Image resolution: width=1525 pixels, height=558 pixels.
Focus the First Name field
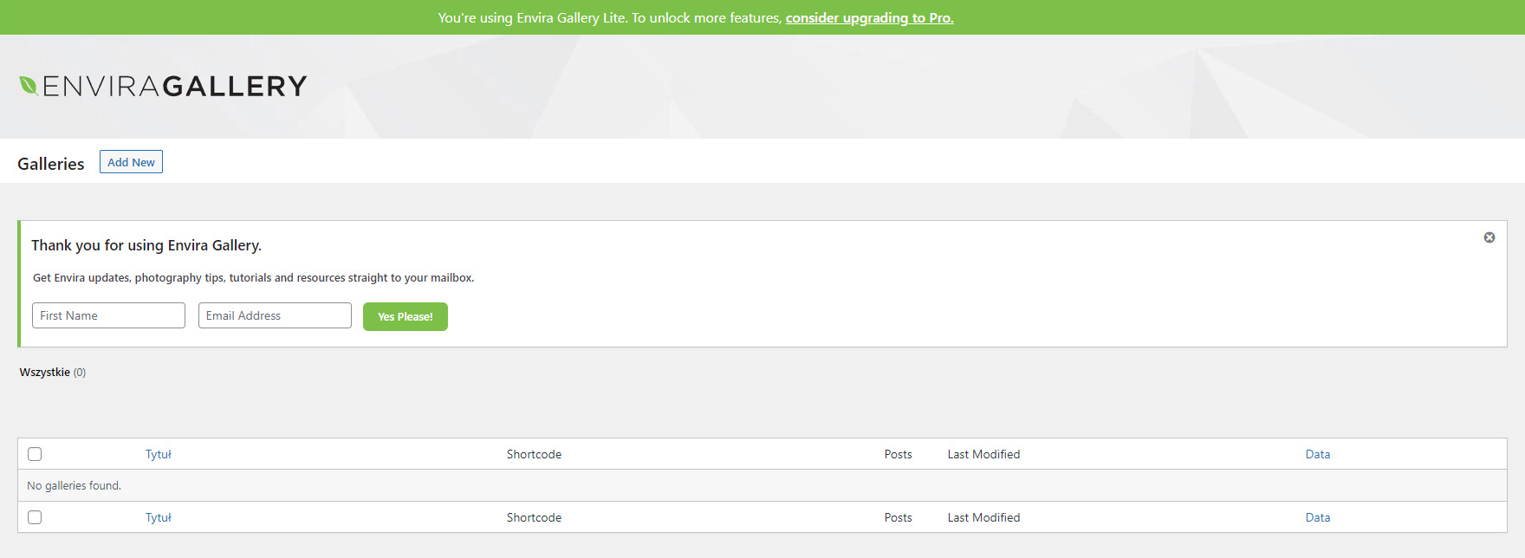[x=108, y=315]
